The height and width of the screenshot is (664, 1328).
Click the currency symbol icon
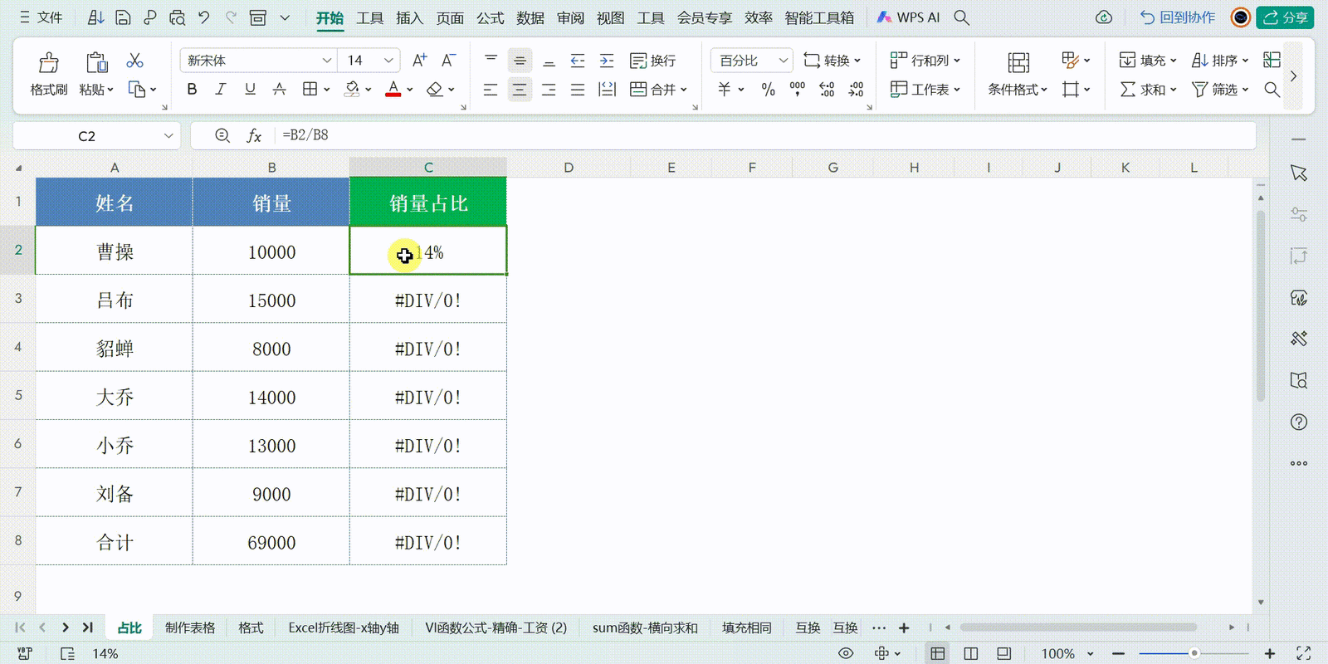[725, 89]
